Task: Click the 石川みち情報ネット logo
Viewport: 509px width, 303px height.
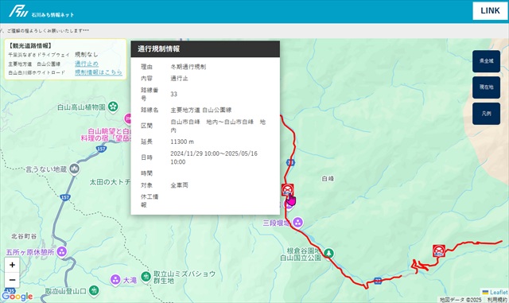Action: click(41, 11)
